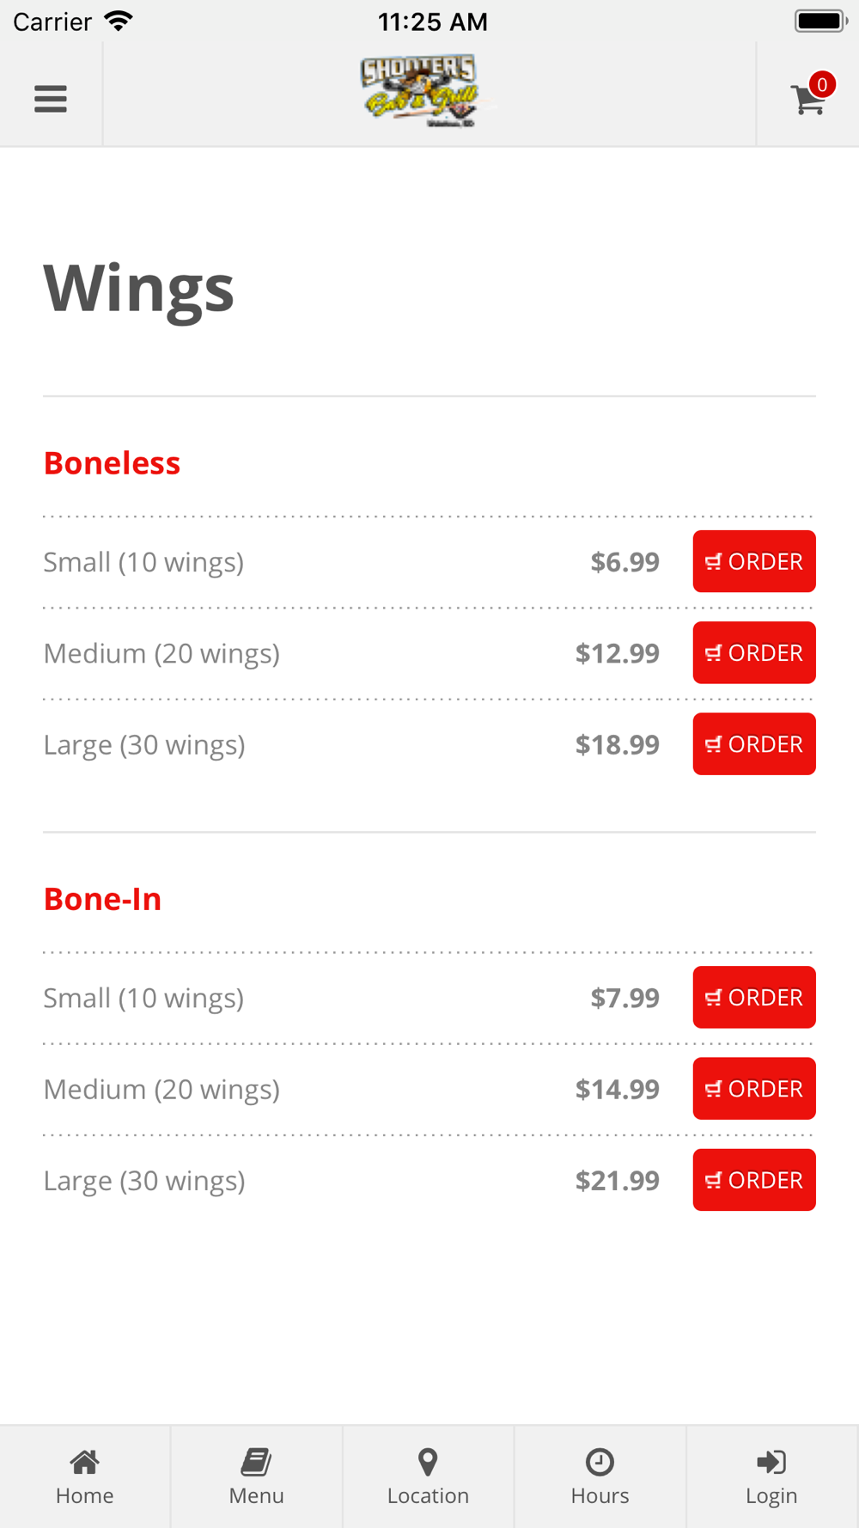Tap the $21.99 Large Bone-In price
This screenshot has height=1528, width=859.
tap(617, 1181)
